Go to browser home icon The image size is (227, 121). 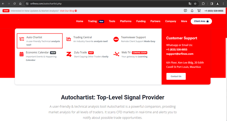click(20, 4)
